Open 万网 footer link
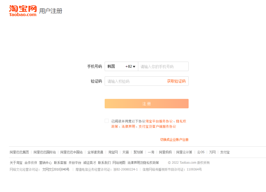Viewport: 266px width, 192px height. click(212, 152)
